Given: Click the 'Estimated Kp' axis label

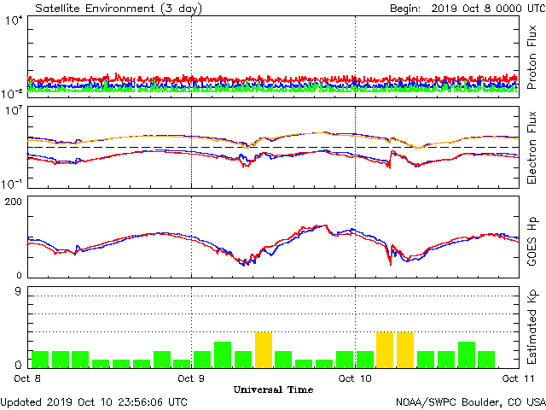Looking at the screenshot, I should [531, 327].
